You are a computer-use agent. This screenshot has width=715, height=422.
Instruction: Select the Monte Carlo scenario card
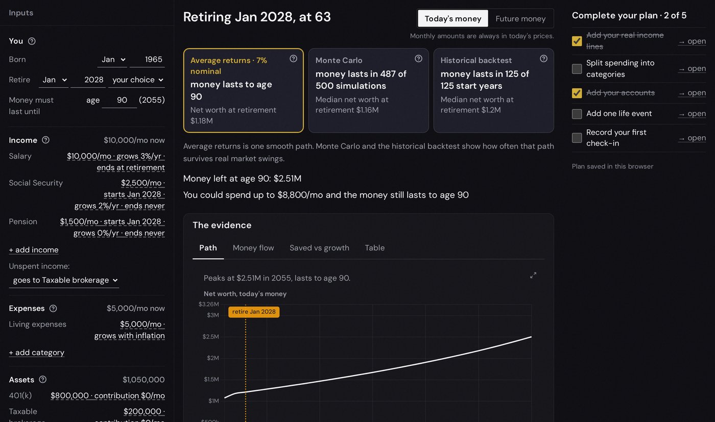(368, 90)
